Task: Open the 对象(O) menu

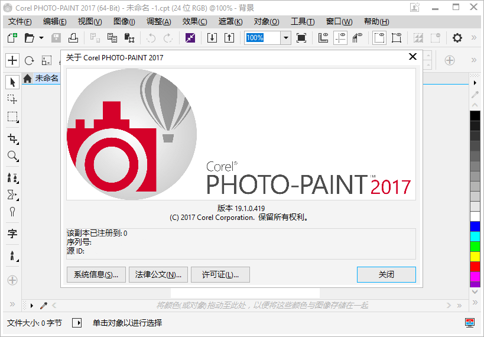Action: pyautogui.click(x=267, y=22)
